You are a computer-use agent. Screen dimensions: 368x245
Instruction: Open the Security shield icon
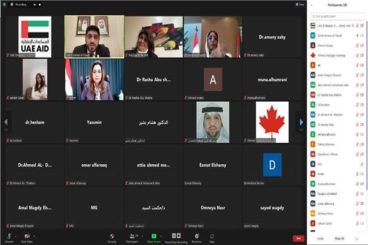[112, 236]
